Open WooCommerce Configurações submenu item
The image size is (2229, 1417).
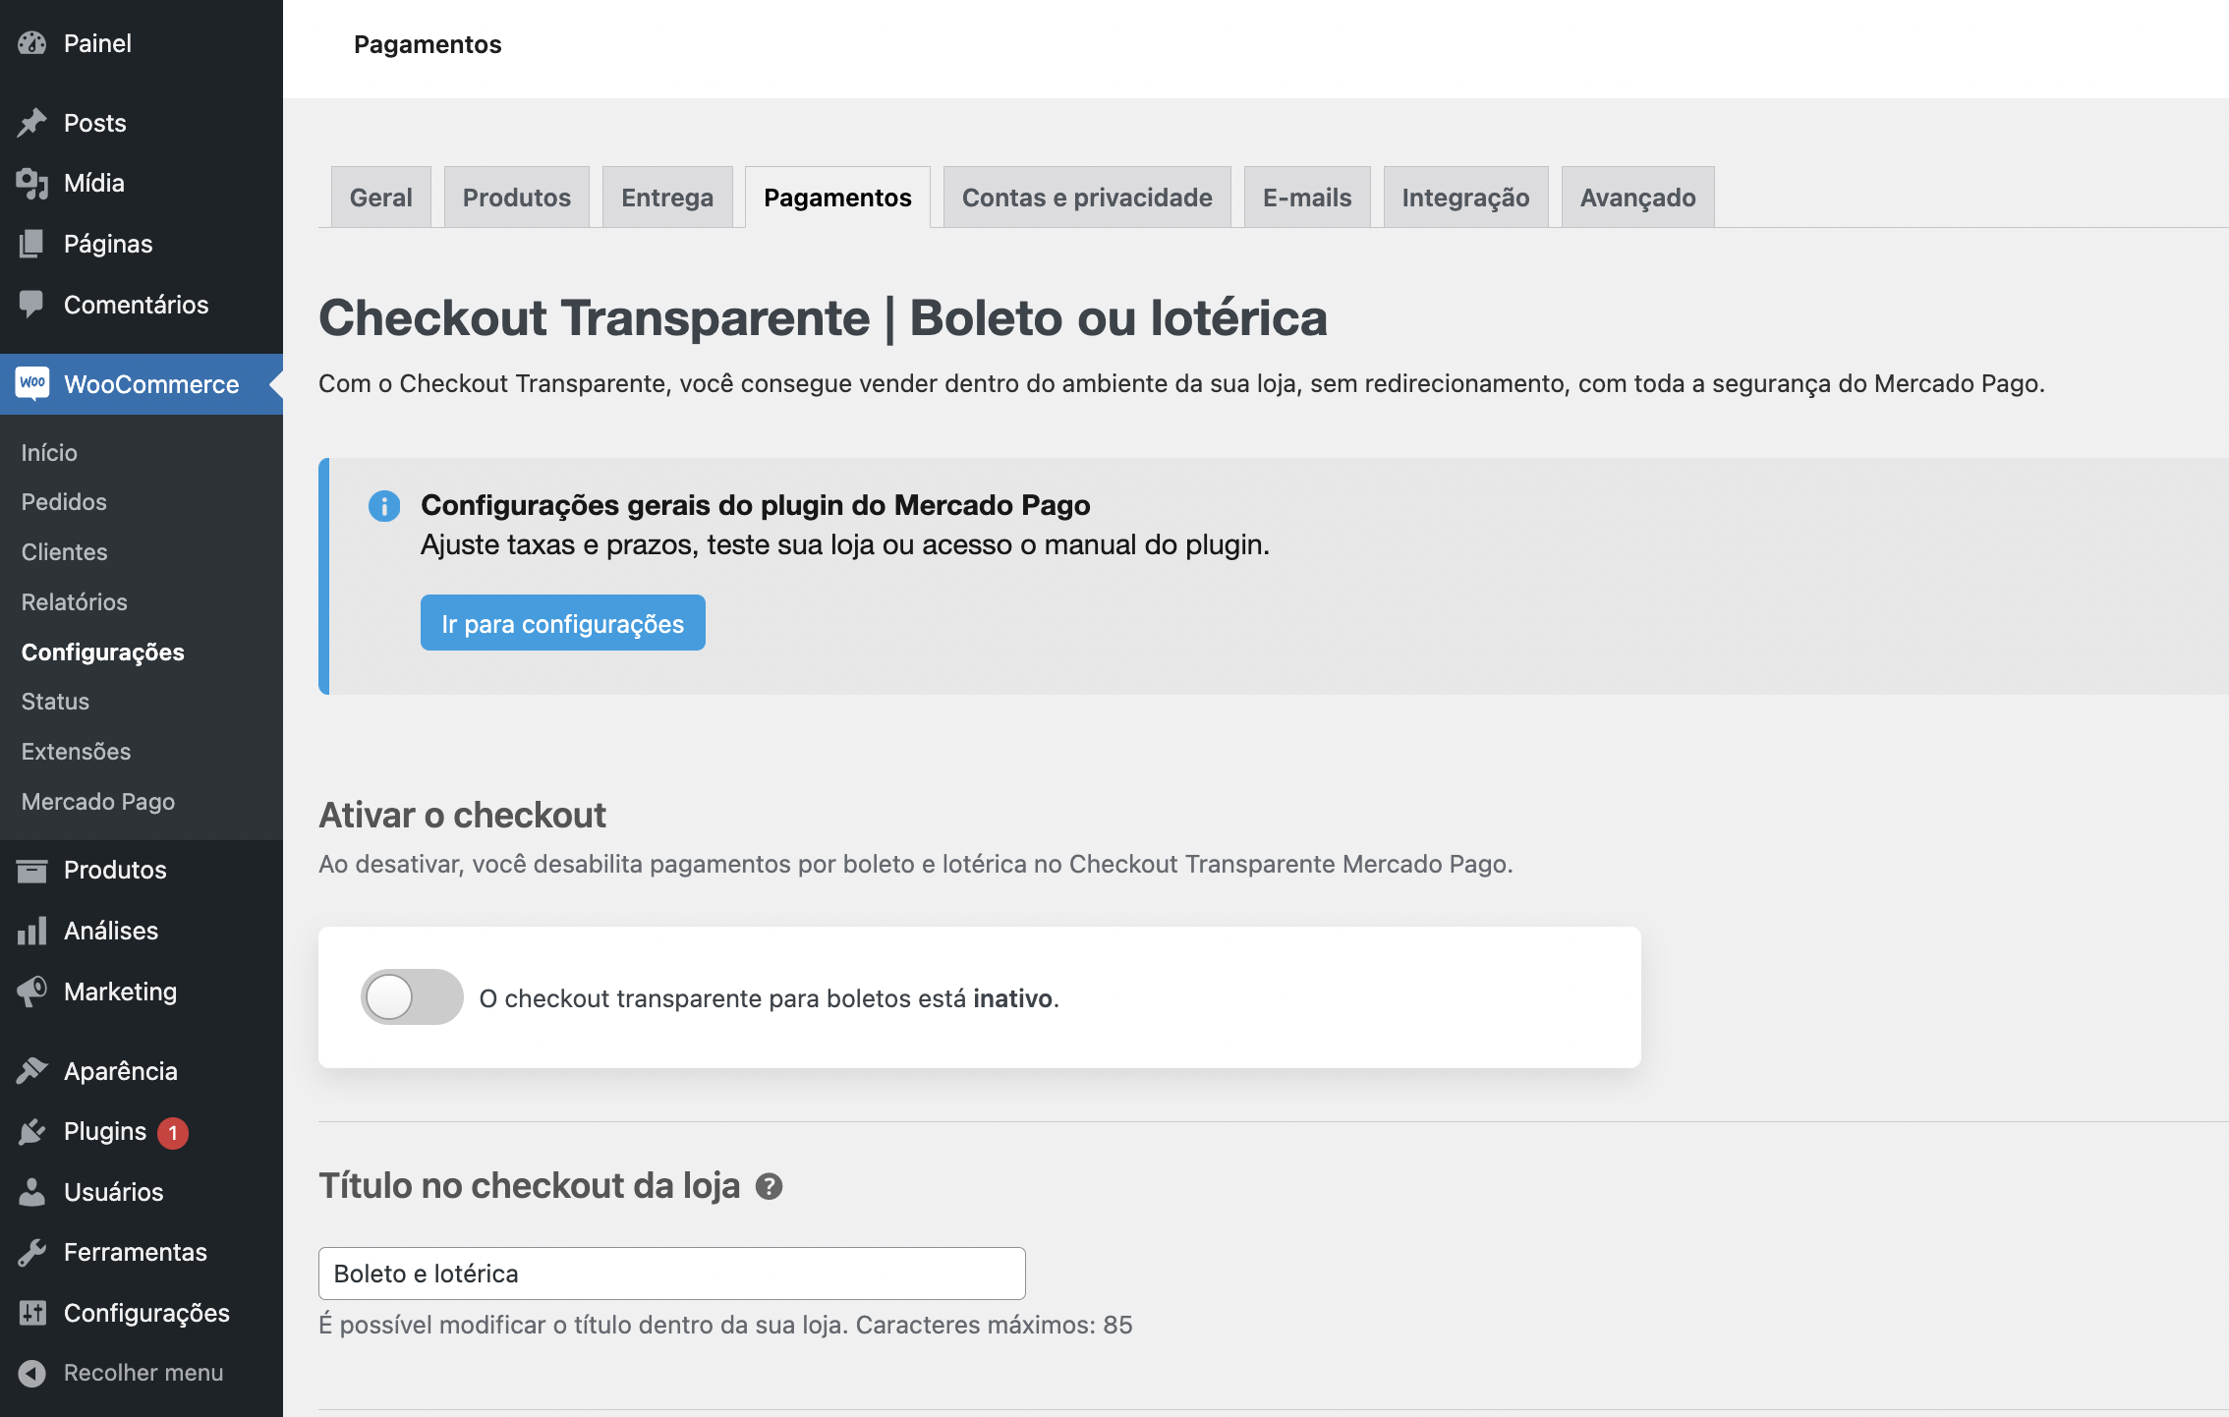(x=103, y=652)
